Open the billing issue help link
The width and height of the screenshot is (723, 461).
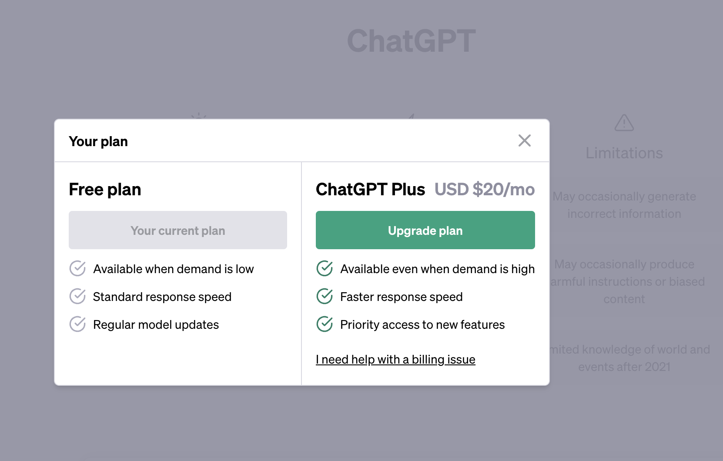point(395,360)
